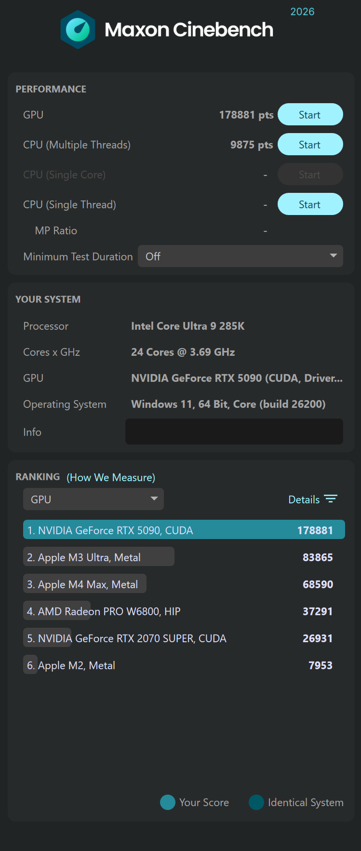Open the Minimum Test Duration dropdown
The image size is (361, 851).
pyautogui.click(x=240, y=256)
